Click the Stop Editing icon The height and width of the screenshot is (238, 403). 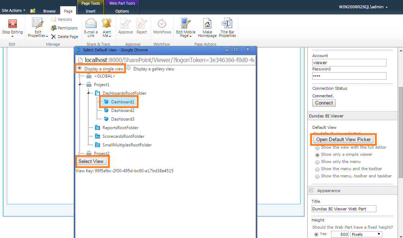[12, 24]
